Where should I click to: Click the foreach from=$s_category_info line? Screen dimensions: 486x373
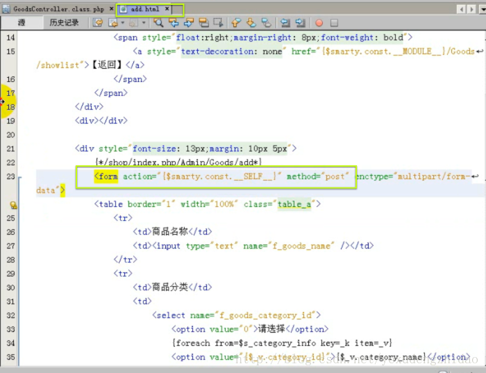pyautogui.click(x=283, y=343)
